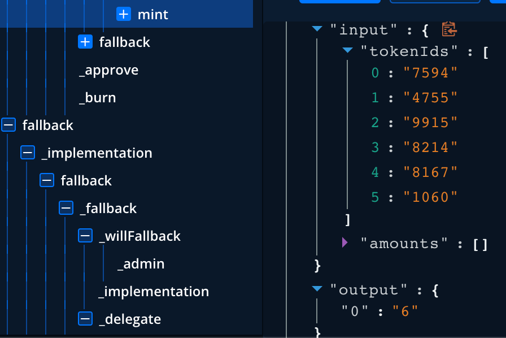Select the _approve call in trace
The image size is (506, 338).
click(x=108, y=70)
